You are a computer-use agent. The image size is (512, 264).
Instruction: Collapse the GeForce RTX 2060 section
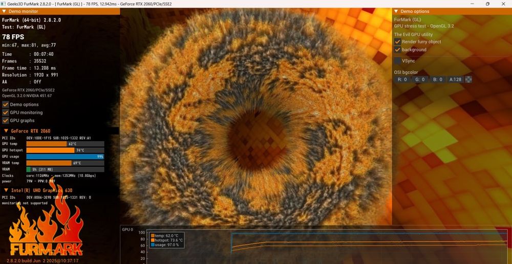(6, 131)
